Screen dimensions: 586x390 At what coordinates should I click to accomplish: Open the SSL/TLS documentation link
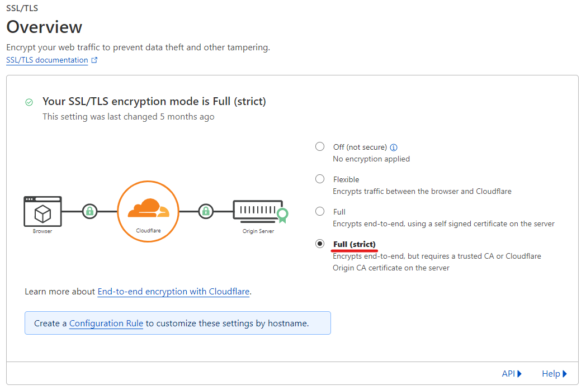point(46,59)
